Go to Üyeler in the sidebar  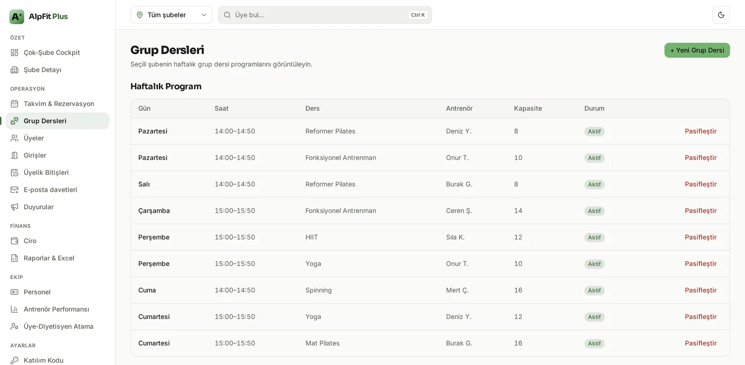(58, 138)
